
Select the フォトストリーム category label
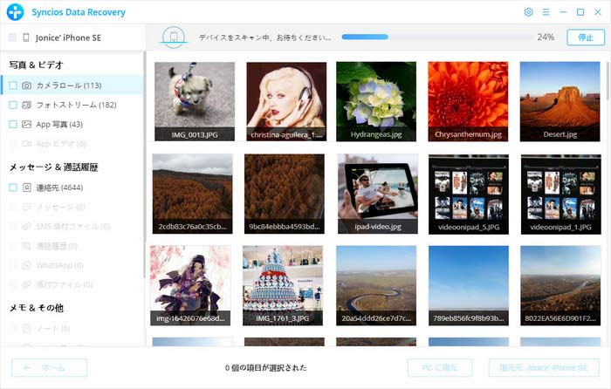click(77, 105)
